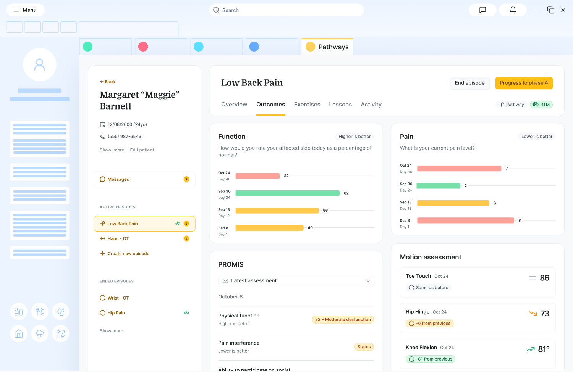This screenshot has width=573, height=372.
Task: Click the fork and plate nutrition icon
Action: pos(40,311)
